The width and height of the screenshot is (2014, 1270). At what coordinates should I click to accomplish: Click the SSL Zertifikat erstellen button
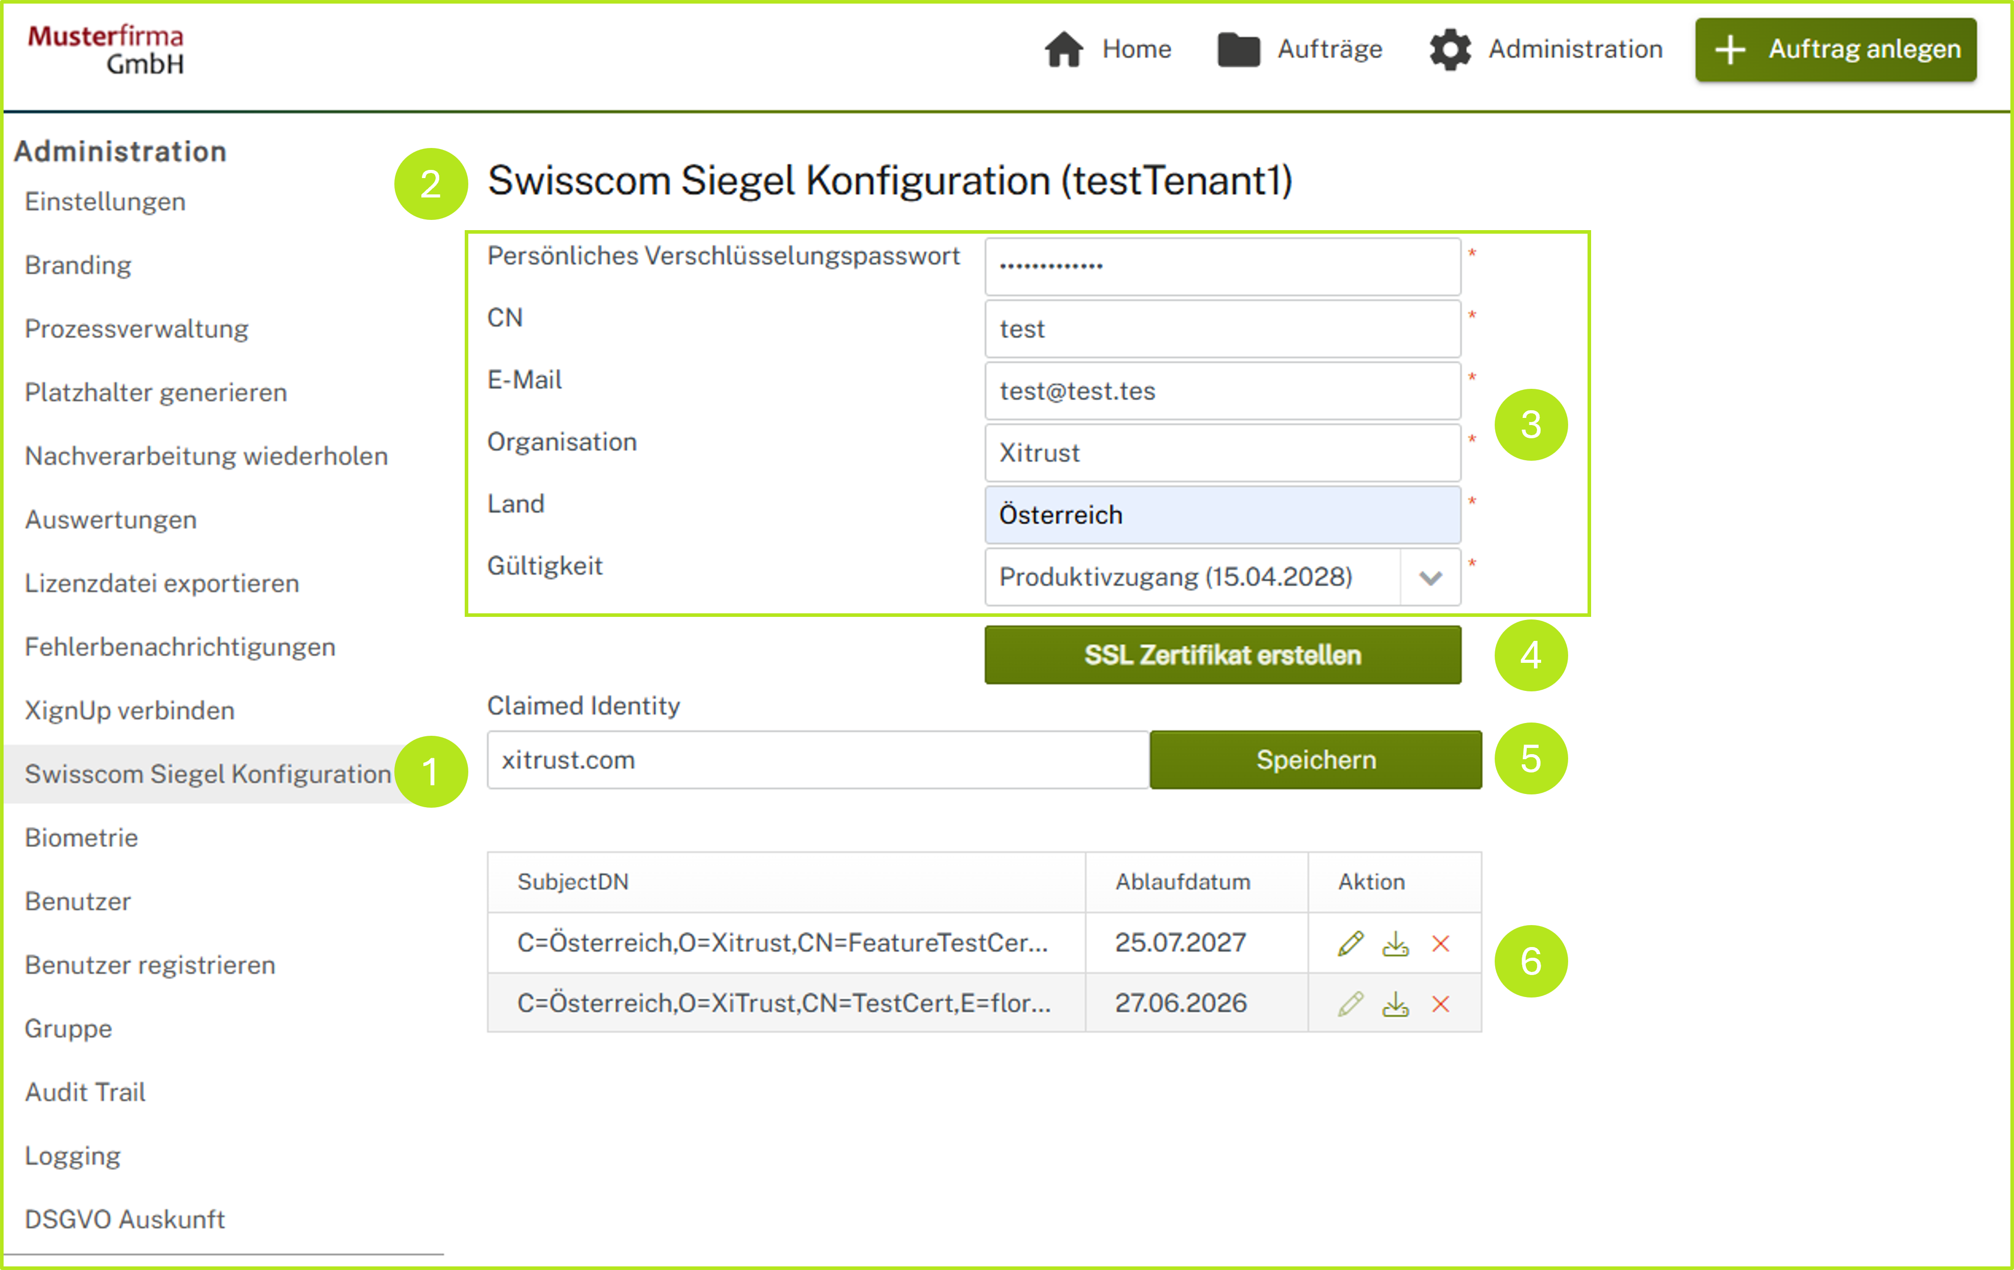[1223, 655]
